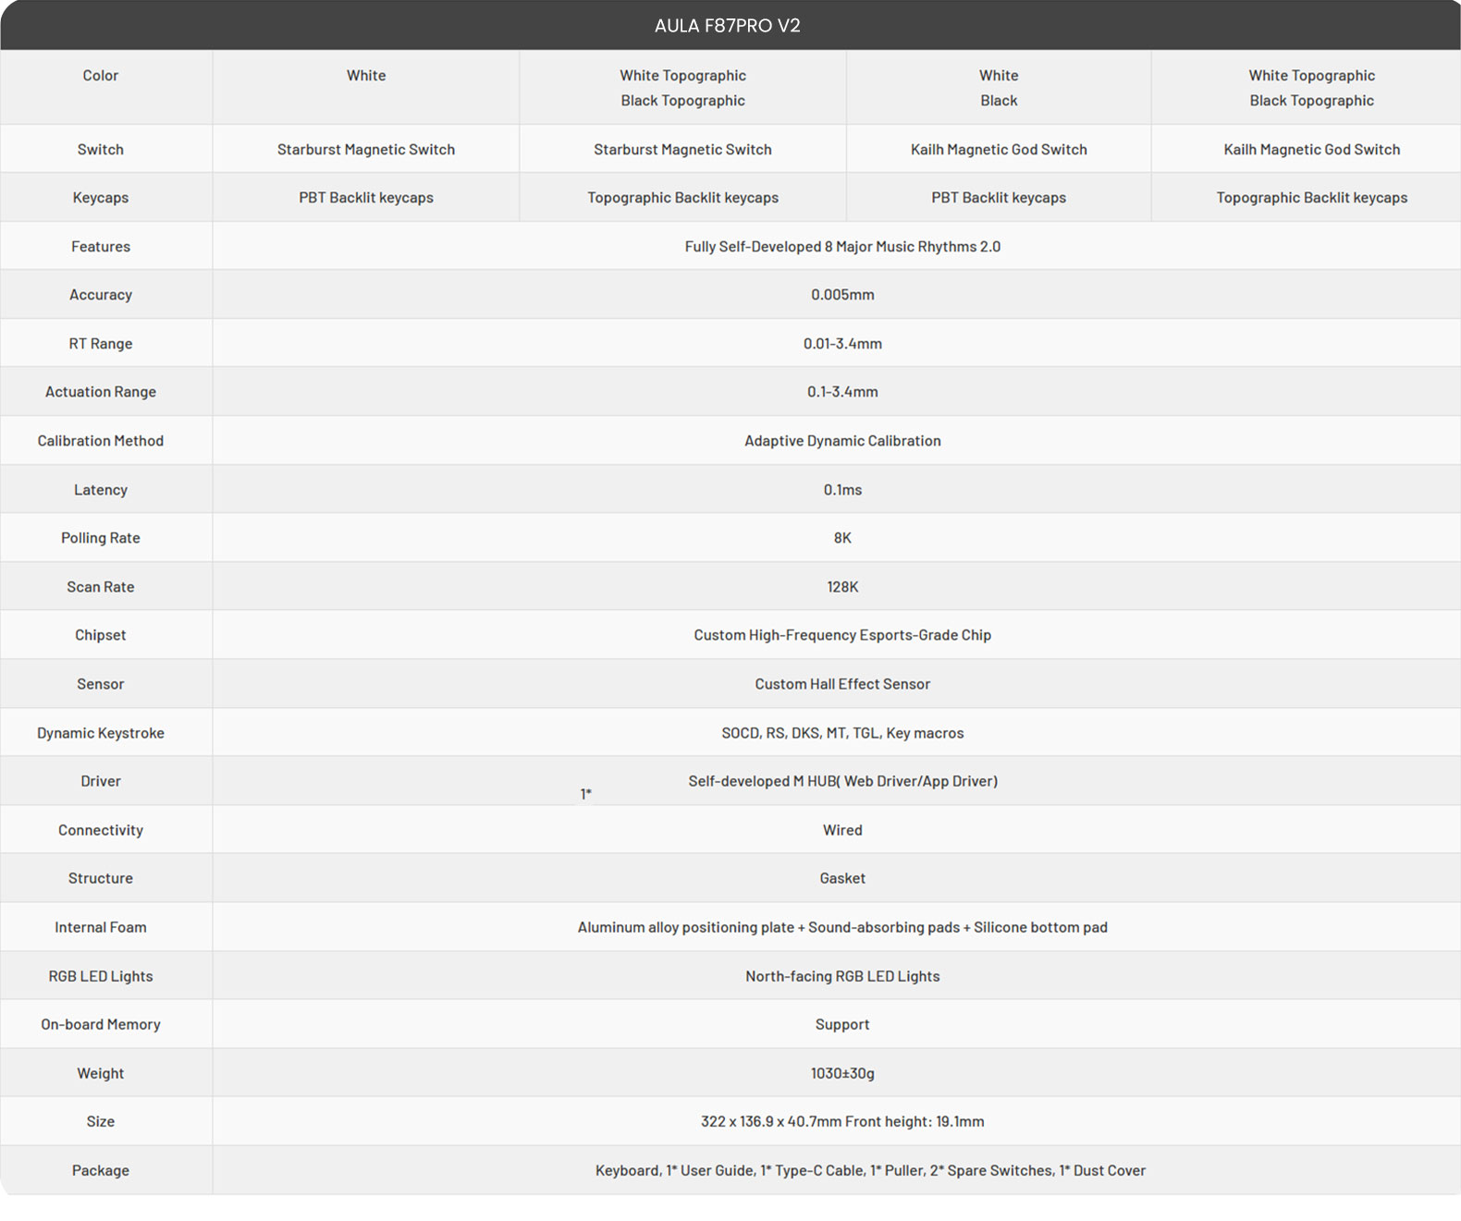Click the Custom High-Frequency Esports-Grade Chip text
Image resolution: width=1461 pixels, height=1221 pixels.
pos(842,635)
